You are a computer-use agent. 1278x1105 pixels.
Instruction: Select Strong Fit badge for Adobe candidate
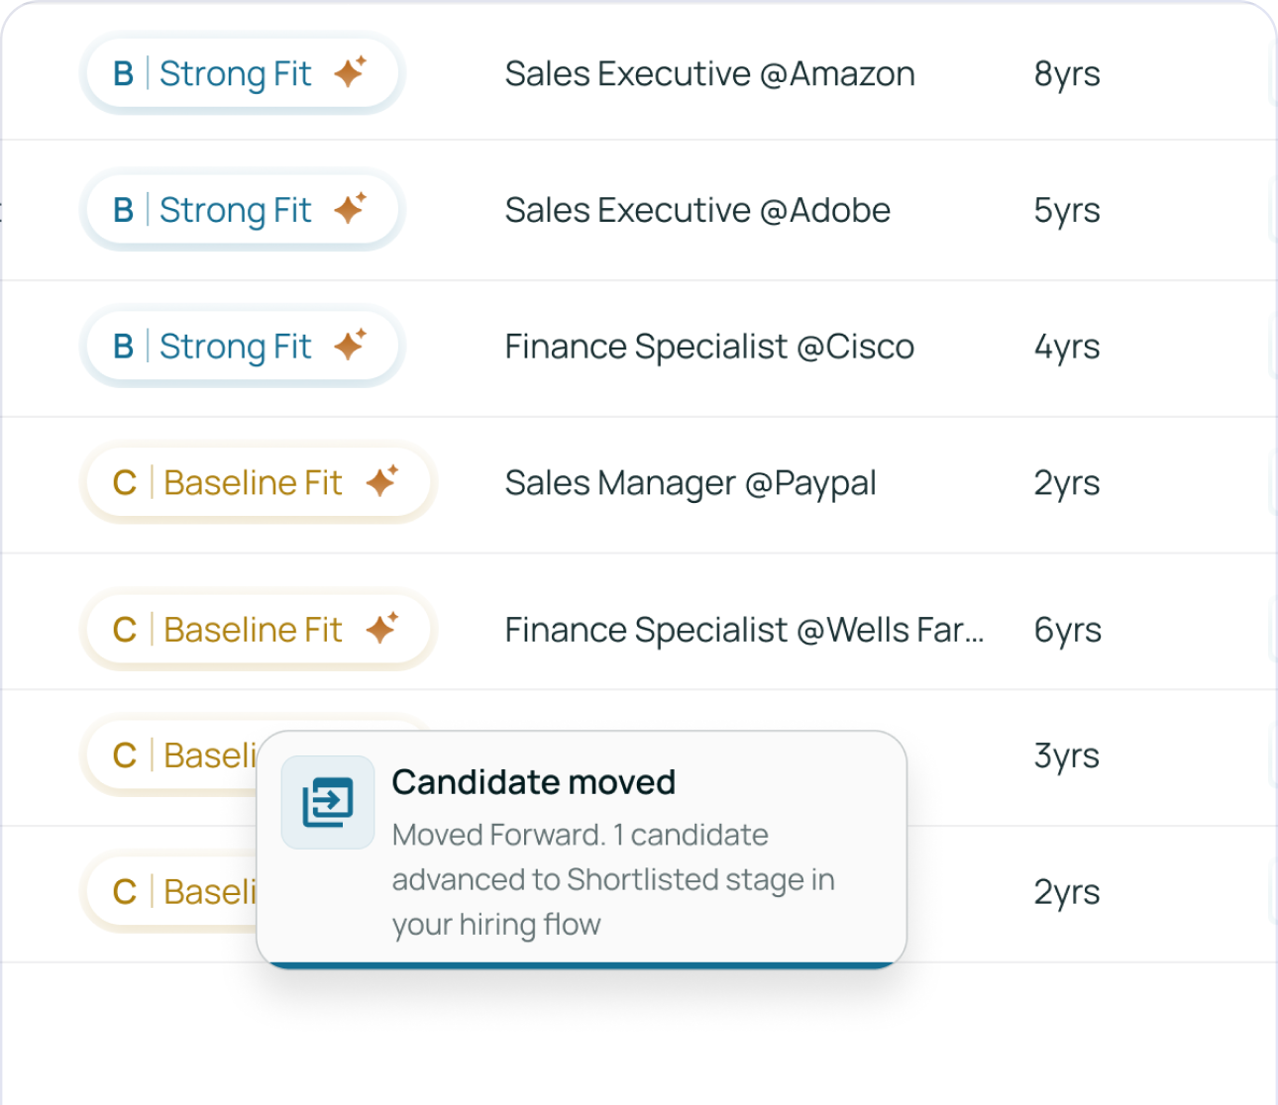235,211
